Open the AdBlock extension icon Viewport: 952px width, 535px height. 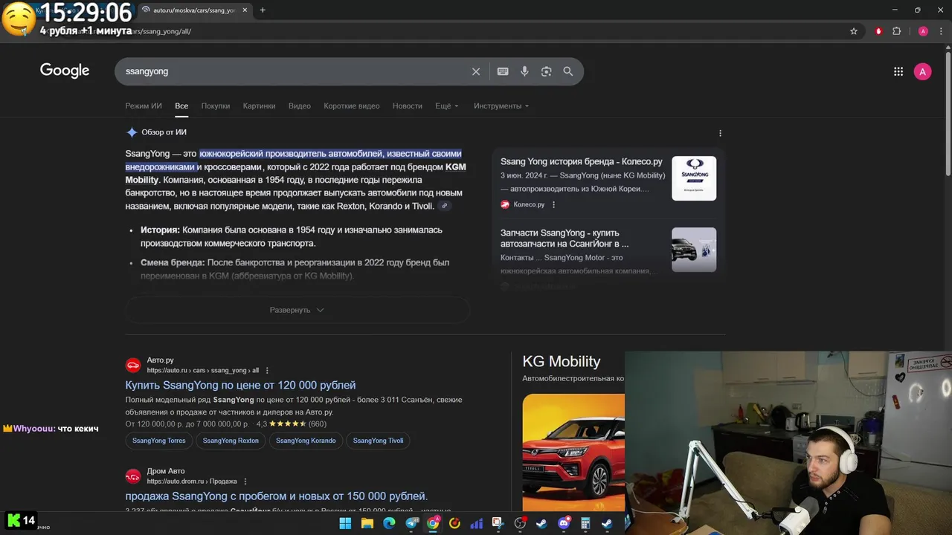878,31
